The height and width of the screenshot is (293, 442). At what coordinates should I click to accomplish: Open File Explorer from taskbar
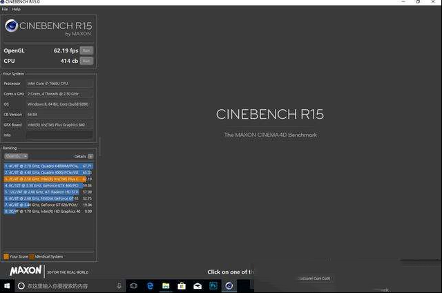[166, 286]
